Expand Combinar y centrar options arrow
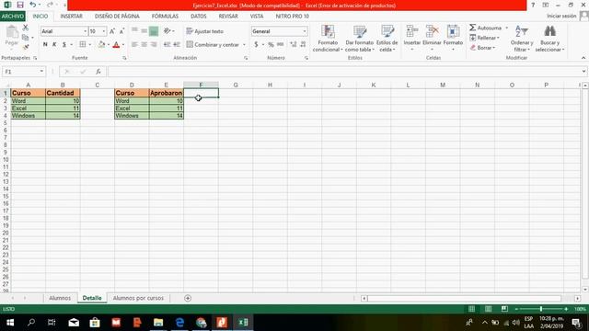The width and height of the screenshot is (589, 331). (x=244, y=45)
